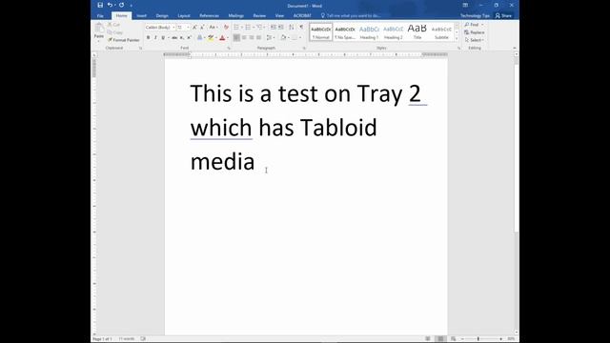This screenshot has width=610, height=343.
Task: Apply the Title style
Action: pos(417,31)
